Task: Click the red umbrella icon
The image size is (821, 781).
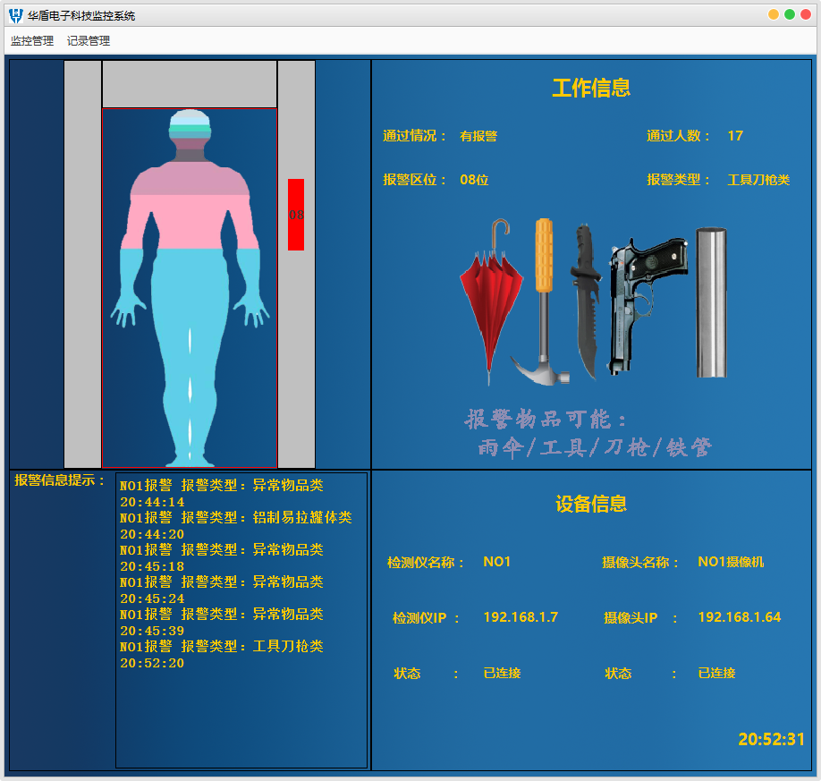Action: [x=491, y=300]
